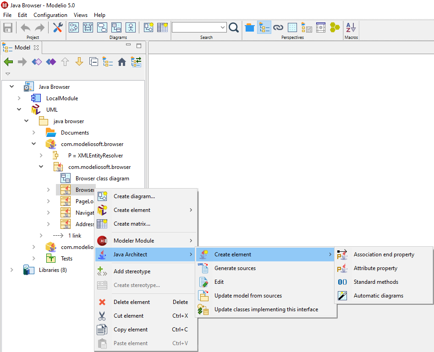434x352 pixels.
Task: Expand the P = XMLEntityResolver node
Action: coord(41,155)
